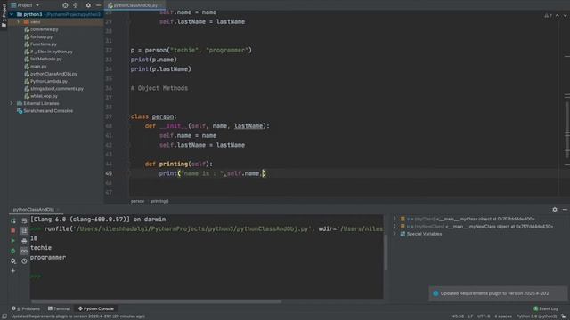Expand Special Variables node
Viewport: 570px width, 320px height.
tap(395, 234)
